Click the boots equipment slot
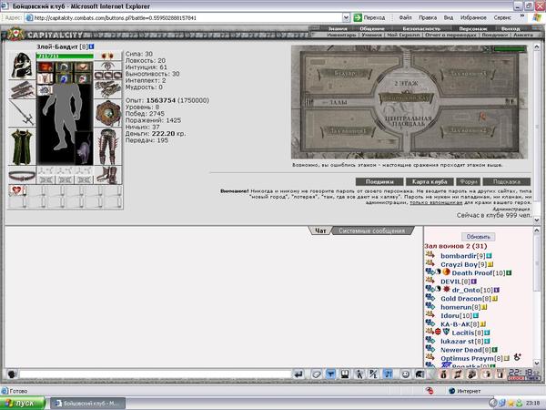 coord(108,175)
